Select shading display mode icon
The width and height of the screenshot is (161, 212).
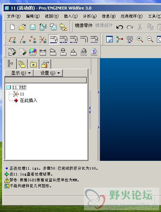pyautogui.click(x=84, y=39)
